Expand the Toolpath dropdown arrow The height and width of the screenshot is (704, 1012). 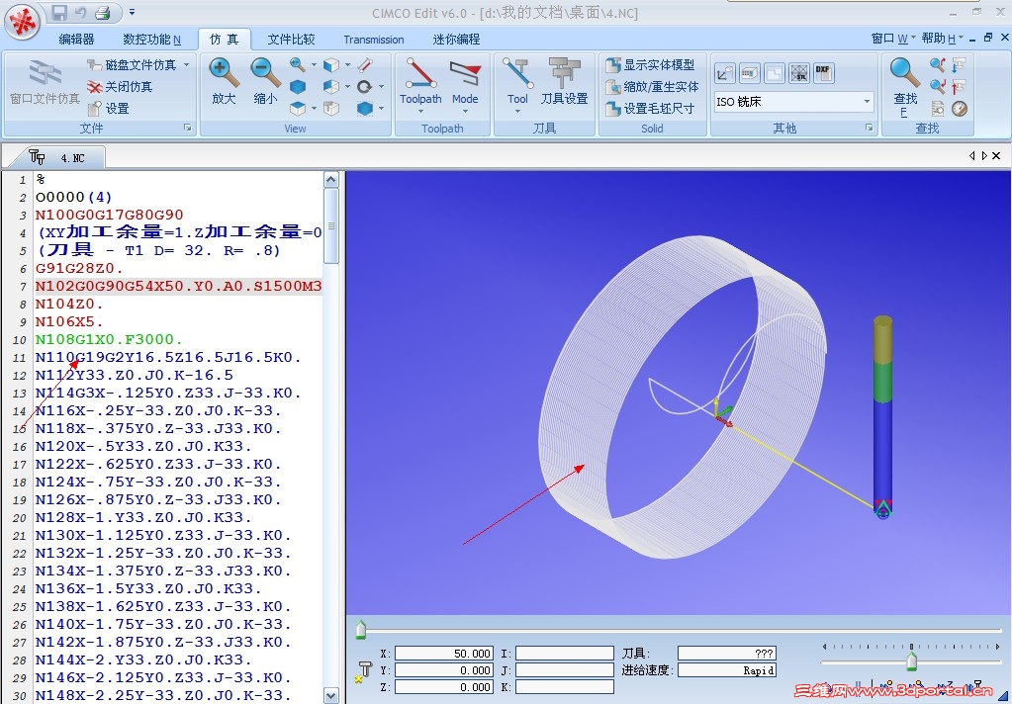coord(420,111)
